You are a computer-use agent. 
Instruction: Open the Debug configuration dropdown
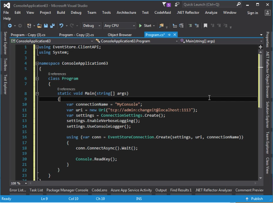91,26
